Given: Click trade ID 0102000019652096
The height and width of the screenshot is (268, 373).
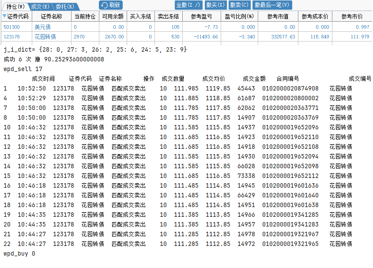Looking at the screenshot, I should click(x=290, y=127).
